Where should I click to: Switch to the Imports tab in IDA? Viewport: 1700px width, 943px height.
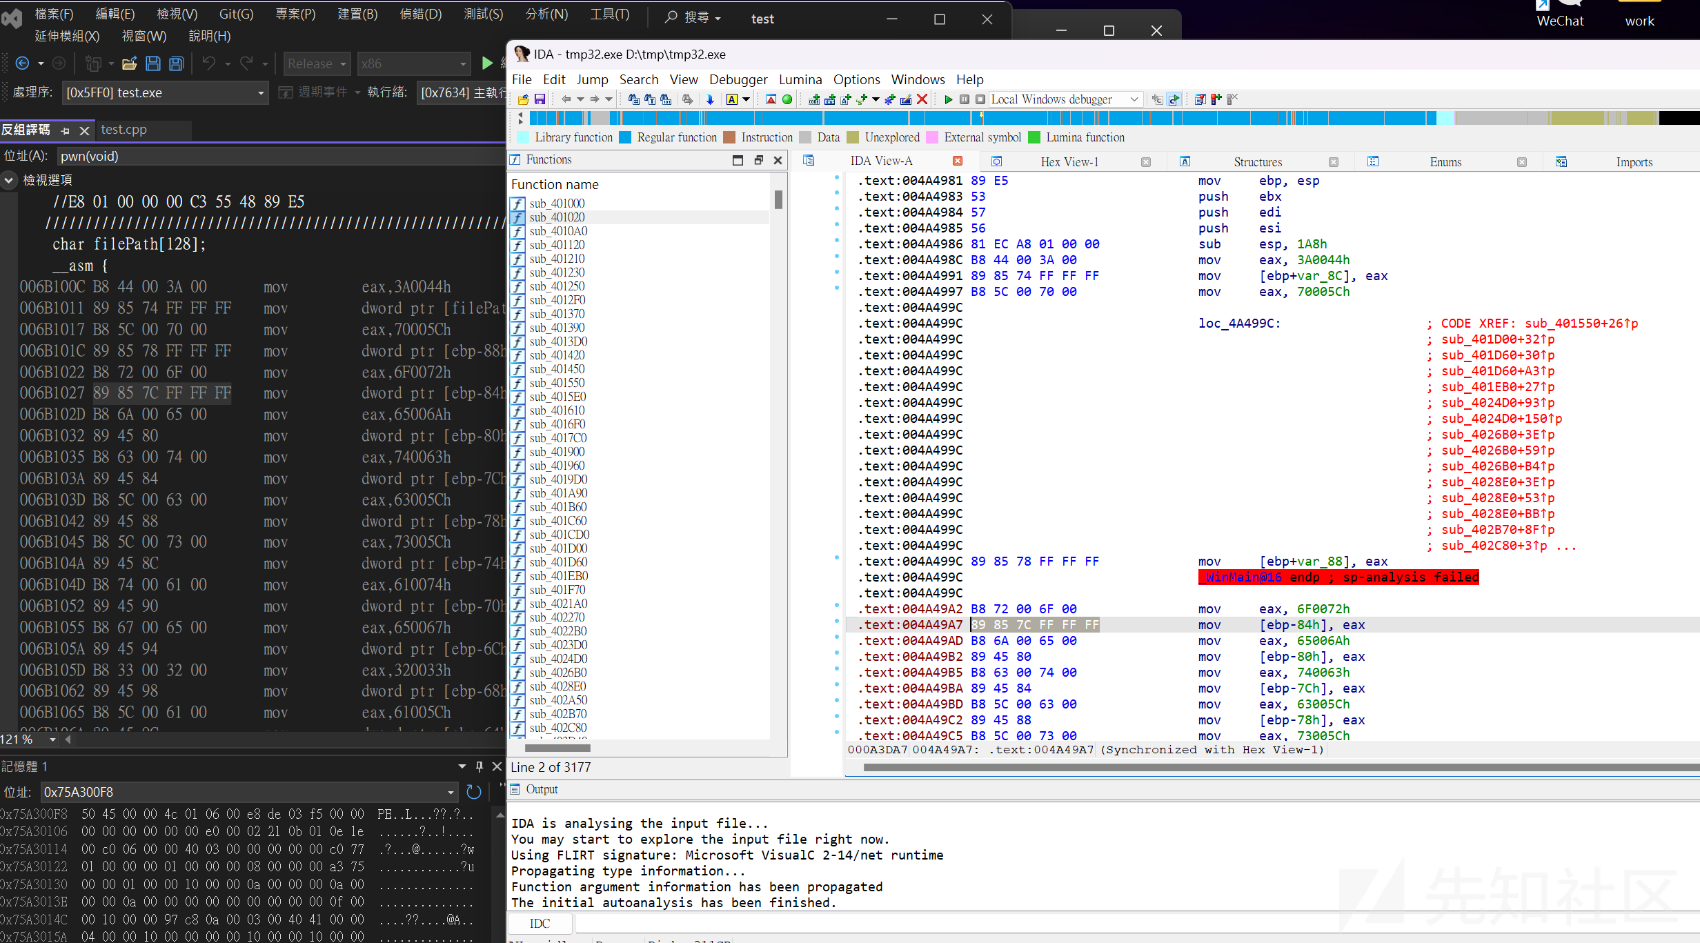(1634, 161)
